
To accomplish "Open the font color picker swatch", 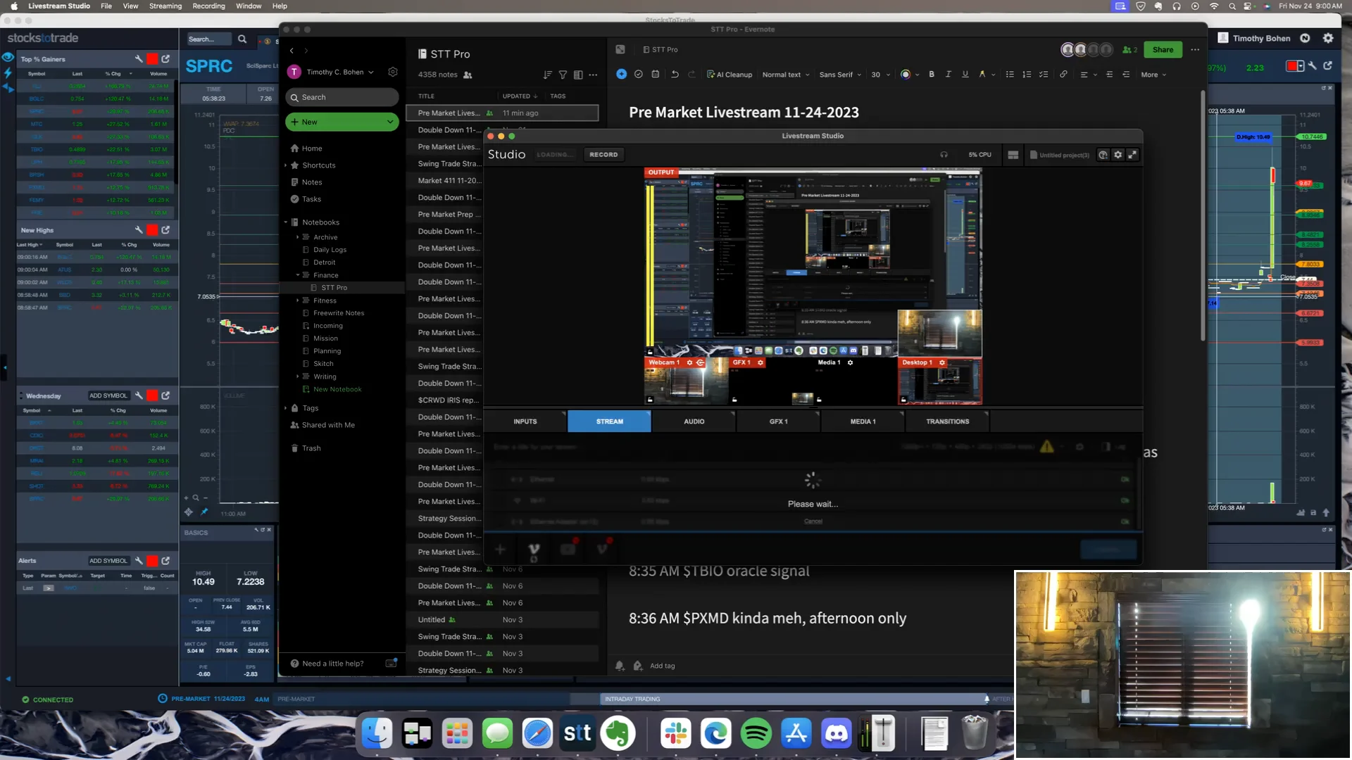I will tap(906, 74).
